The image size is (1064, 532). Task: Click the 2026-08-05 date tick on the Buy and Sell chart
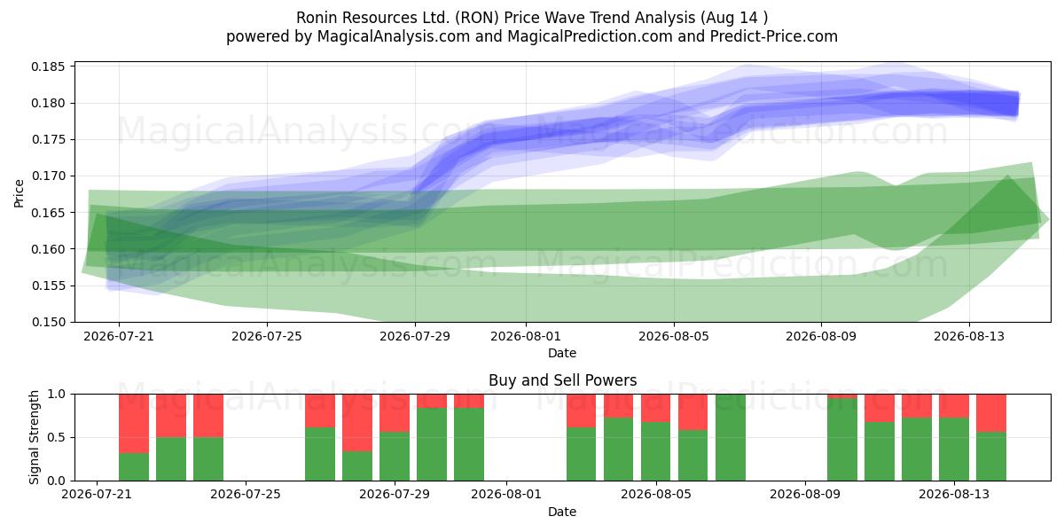point(656,496)
